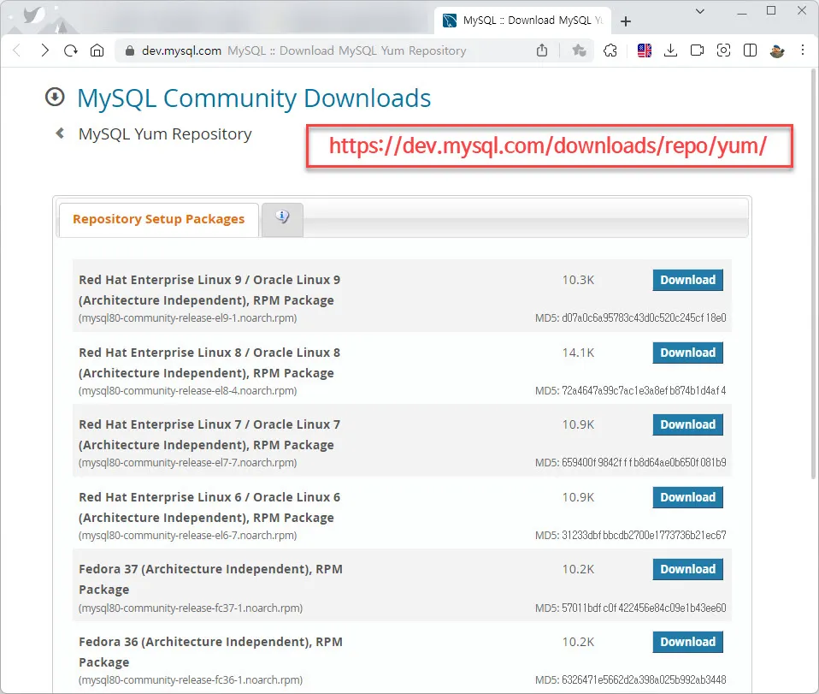Click the padlock icon next to dev.mysql.com
The image size is (819, 694).
(x=128, y=50)
